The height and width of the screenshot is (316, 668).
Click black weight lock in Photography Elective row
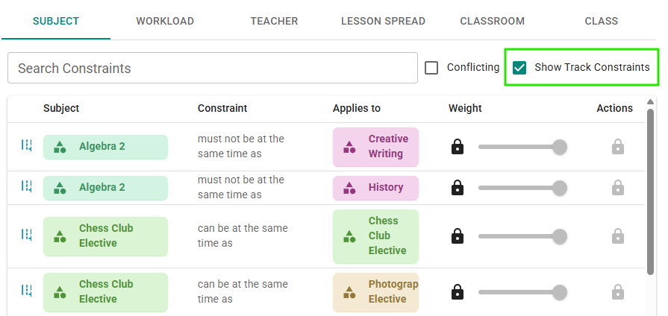click(458, 292)
